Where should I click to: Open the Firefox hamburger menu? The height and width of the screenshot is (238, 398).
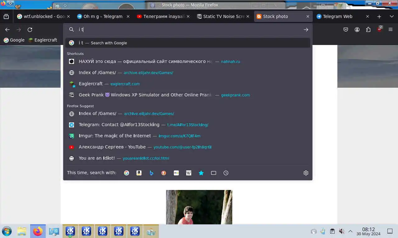click(x=391, y=30)
